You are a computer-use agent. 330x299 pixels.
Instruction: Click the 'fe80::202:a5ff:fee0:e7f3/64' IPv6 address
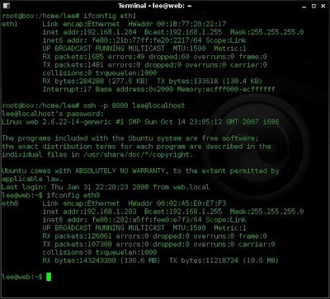pos(147,220)
